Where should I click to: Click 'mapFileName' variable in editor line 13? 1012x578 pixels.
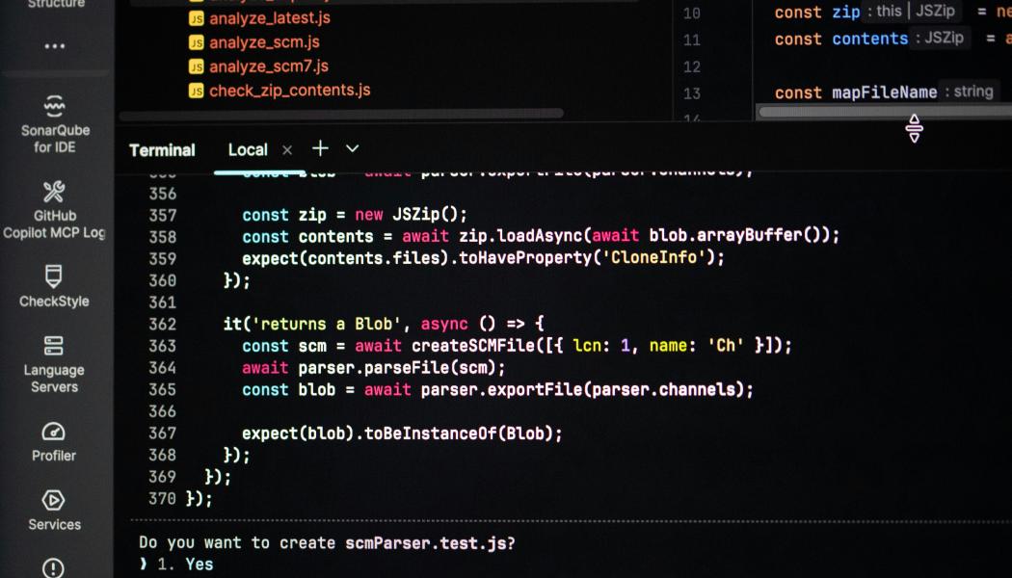pyautogui.click(x=884, y=92)
